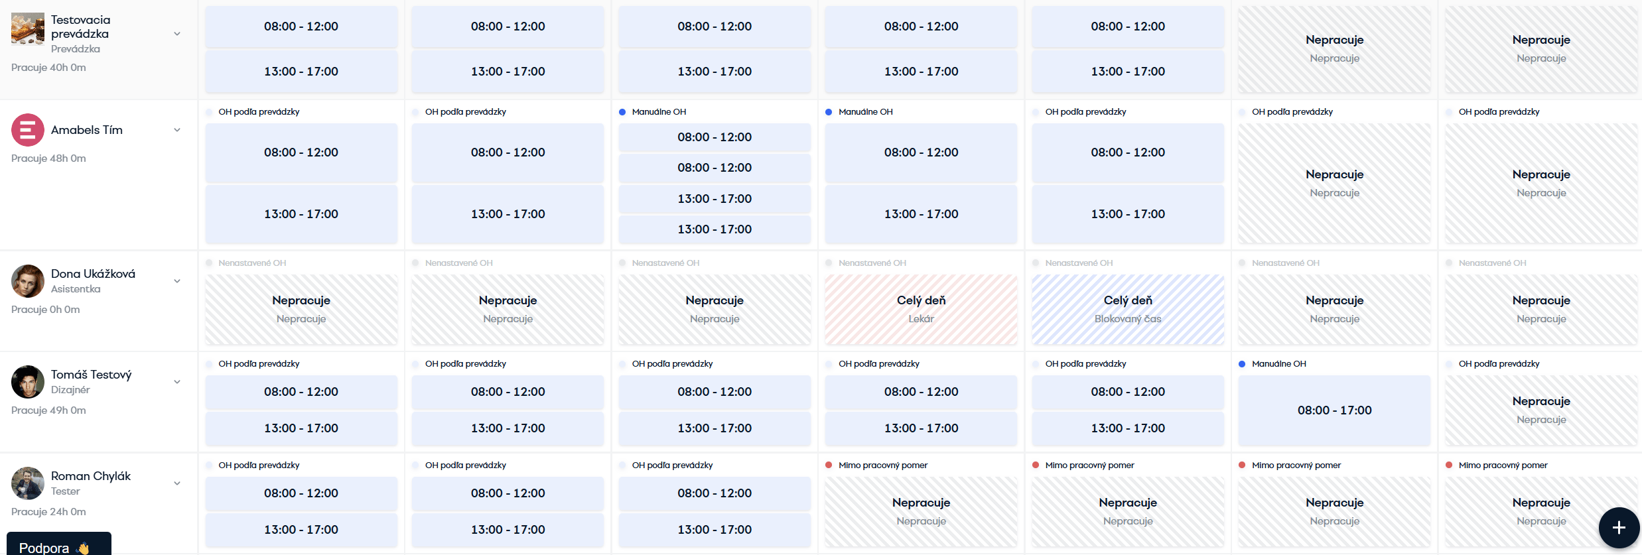This screenshot has height=555, width=1642.
Task: Click Roman Chylák's profile photo
Action: point(28,483)
